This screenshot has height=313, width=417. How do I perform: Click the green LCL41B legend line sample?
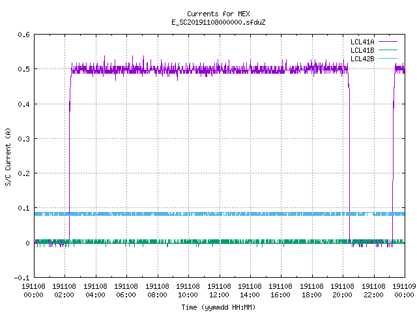click(388, 50)
